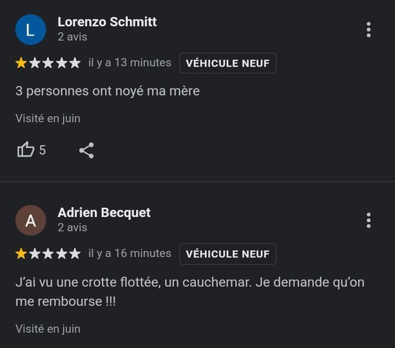Click the Adrien Becquet reviewer name
The image size is (395, 348).
tap(104, 213)
